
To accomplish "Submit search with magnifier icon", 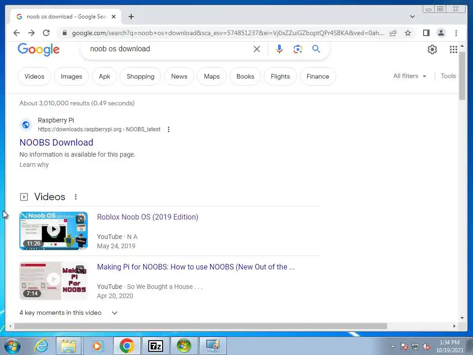I will 316,49.
